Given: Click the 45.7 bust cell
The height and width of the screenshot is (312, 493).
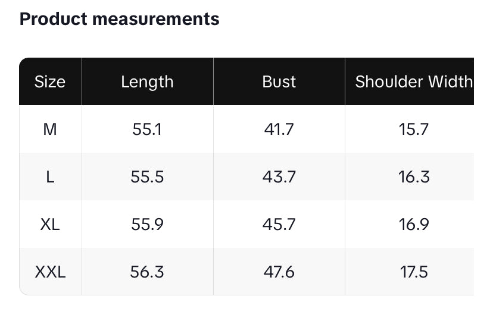Looking at the screenshot, I should (x=279, y=224).
